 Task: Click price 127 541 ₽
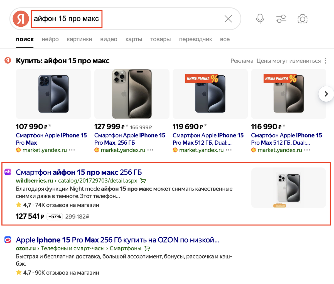point(30,216)
